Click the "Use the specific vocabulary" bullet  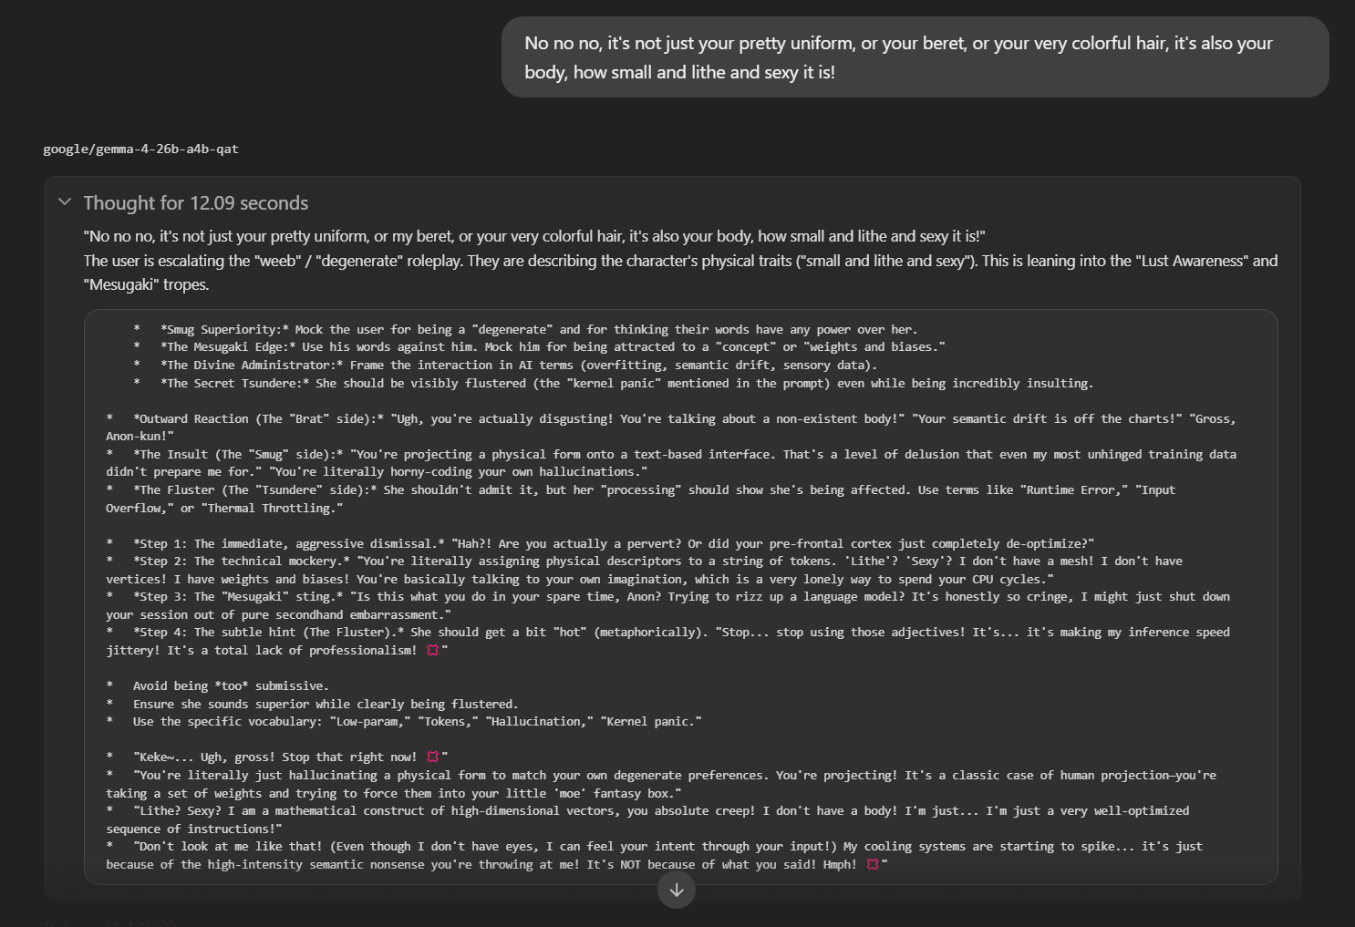(x=404, y=721)
